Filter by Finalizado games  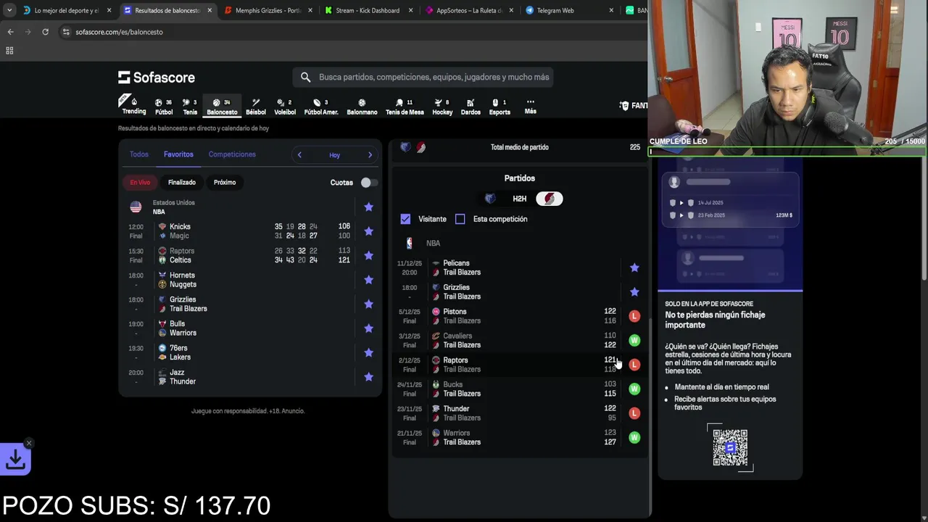(182, 183)
